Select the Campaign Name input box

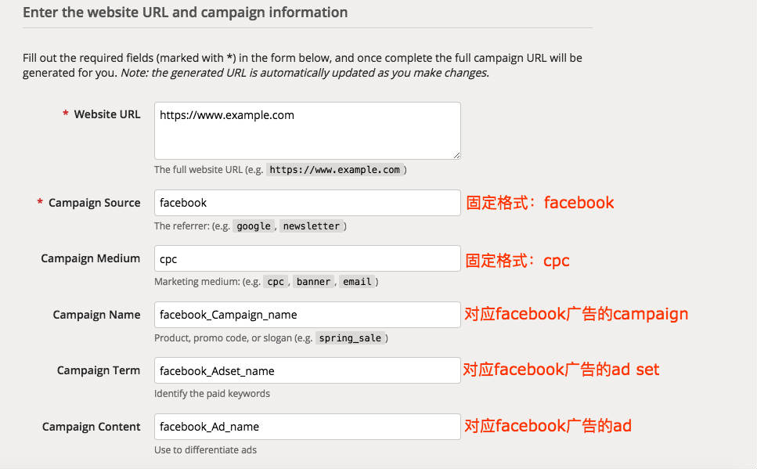(x=307, y=315)
